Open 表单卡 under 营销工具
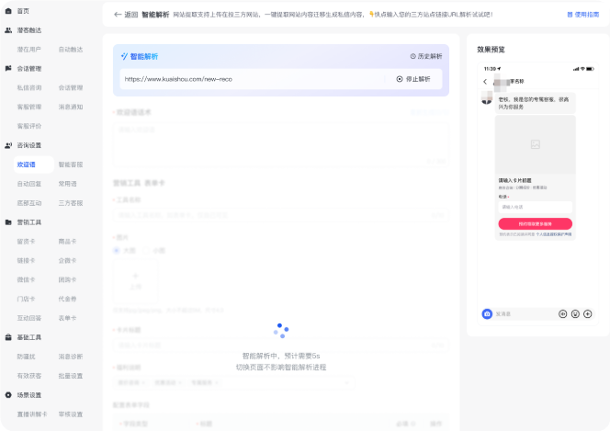The image size is (610, 431). [67, 318]
